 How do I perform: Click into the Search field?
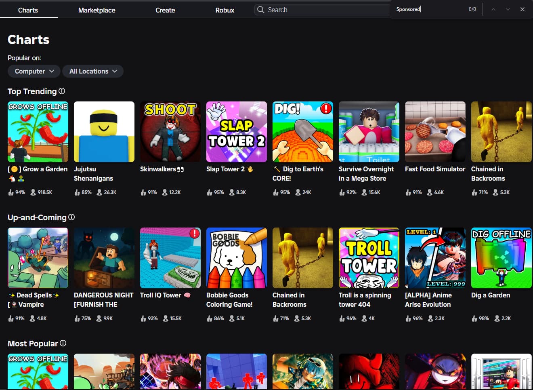click(x=323, y=10)
